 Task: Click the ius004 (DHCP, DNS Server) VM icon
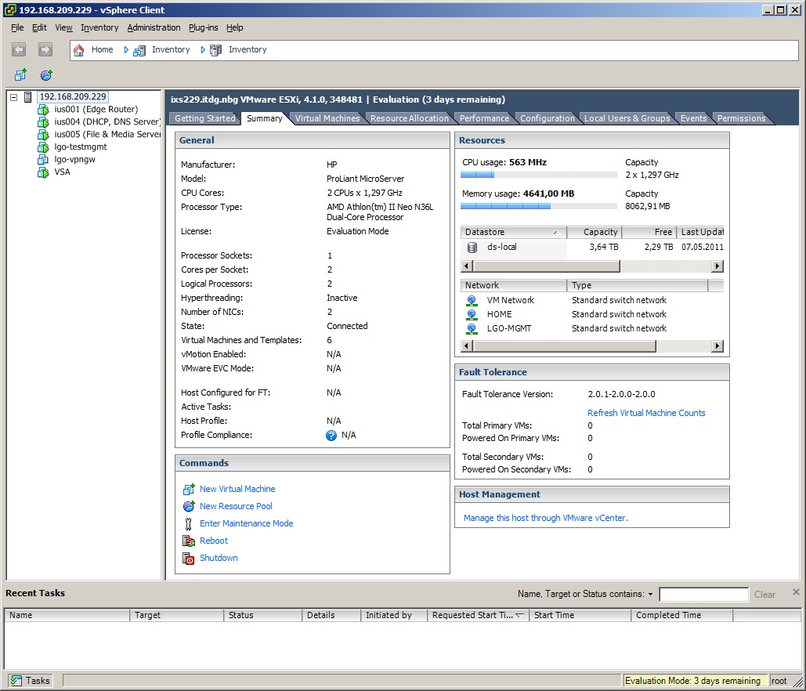tap(43, 122)
